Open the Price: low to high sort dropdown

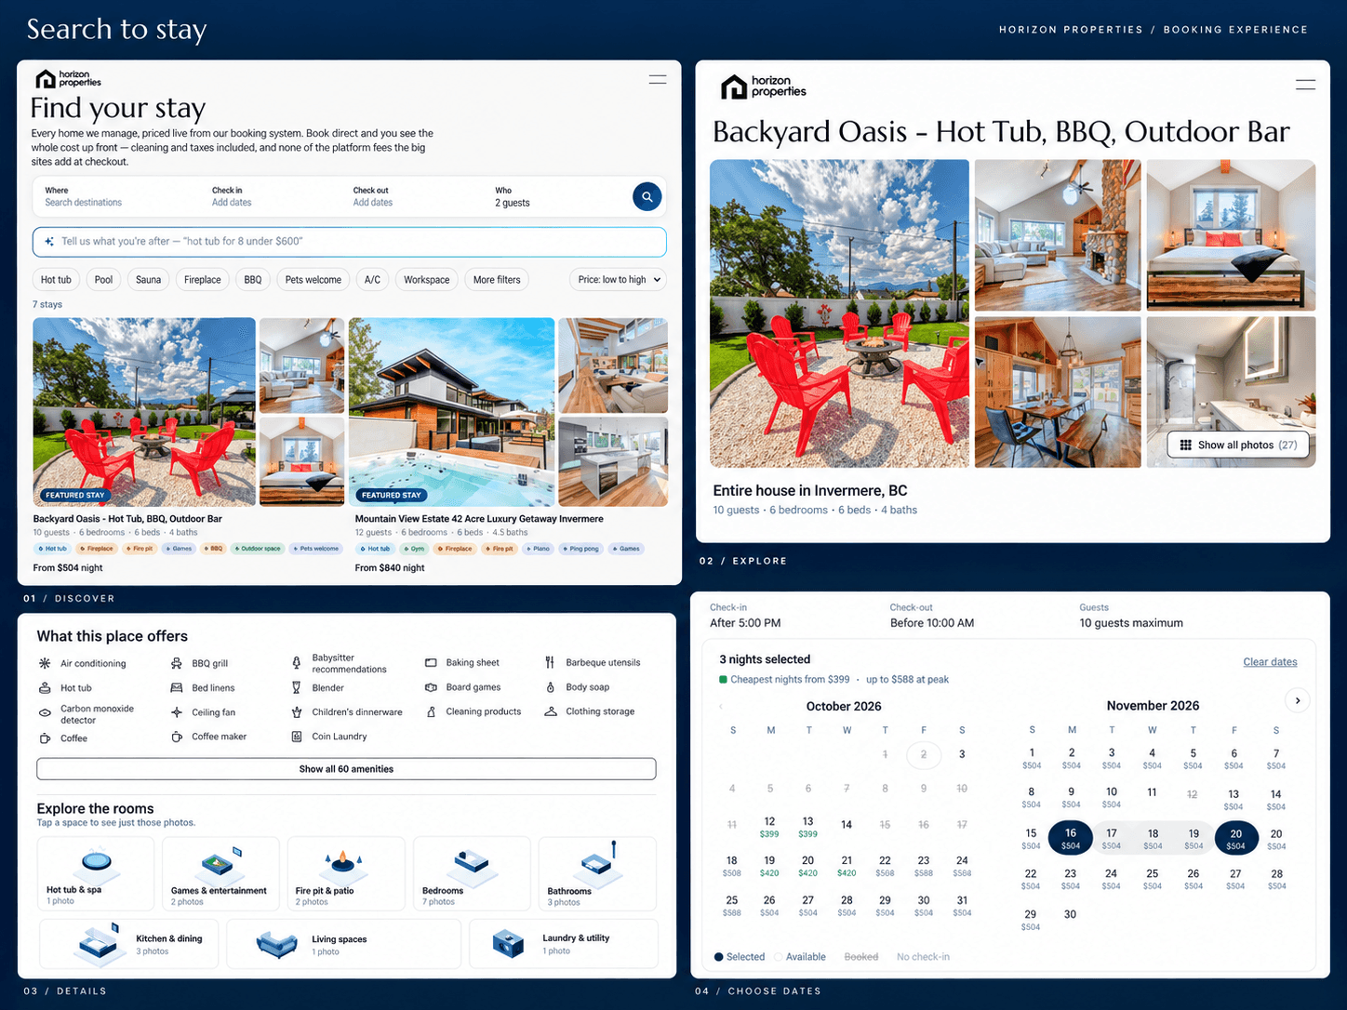click(619, 280)
